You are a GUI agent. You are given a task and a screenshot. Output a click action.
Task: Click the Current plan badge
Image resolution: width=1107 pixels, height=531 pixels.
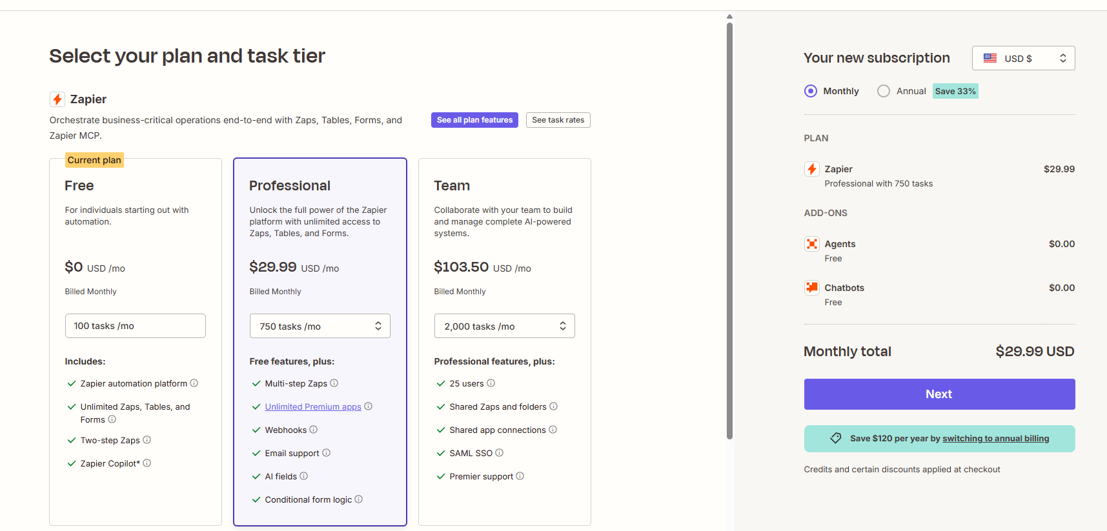(x=94, y=160)
